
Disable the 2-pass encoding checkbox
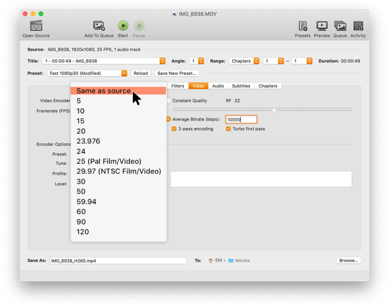tap(174, 129)
